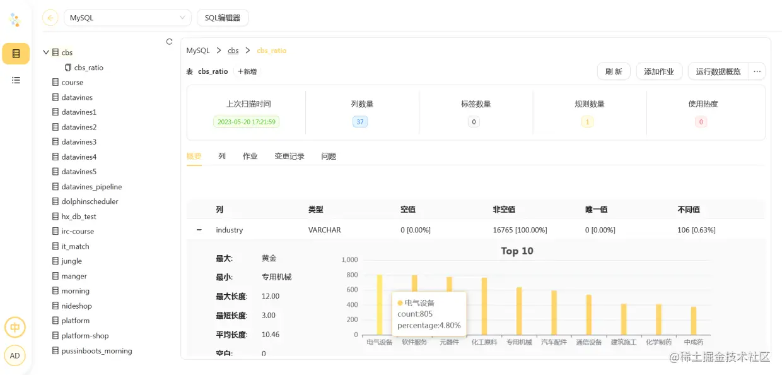
Task: Click the 中成药 bar in chart
Action: tap(694, 321)
